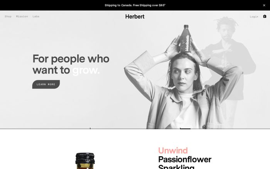Click the "For people who" headline line
Image resolution: width=270 pixels, height=169 pixels.
[71, 59]
